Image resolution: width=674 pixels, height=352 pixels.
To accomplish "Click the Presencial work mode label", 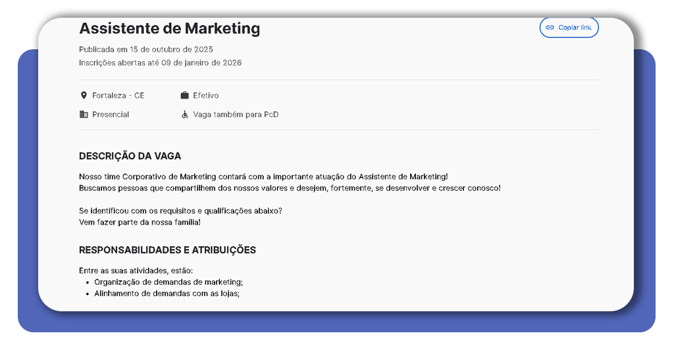I will (111, 114).
